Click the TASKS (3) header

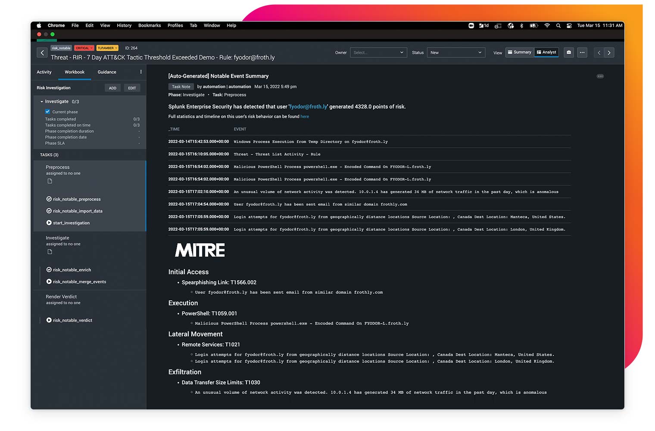click(x=49, y=155)
